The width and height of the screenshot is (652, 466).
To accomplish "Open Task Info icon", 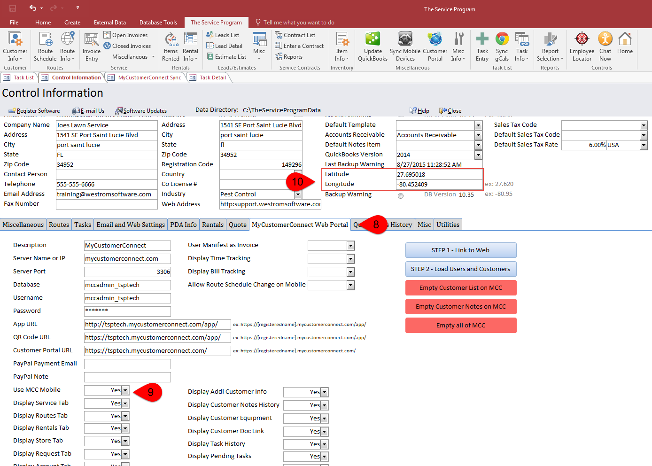I will [522, 47].
